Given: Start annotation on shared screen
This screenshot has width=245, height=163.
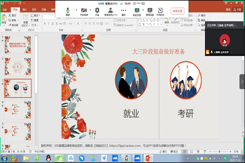Looking at the screenshot, I should point(161,10).
